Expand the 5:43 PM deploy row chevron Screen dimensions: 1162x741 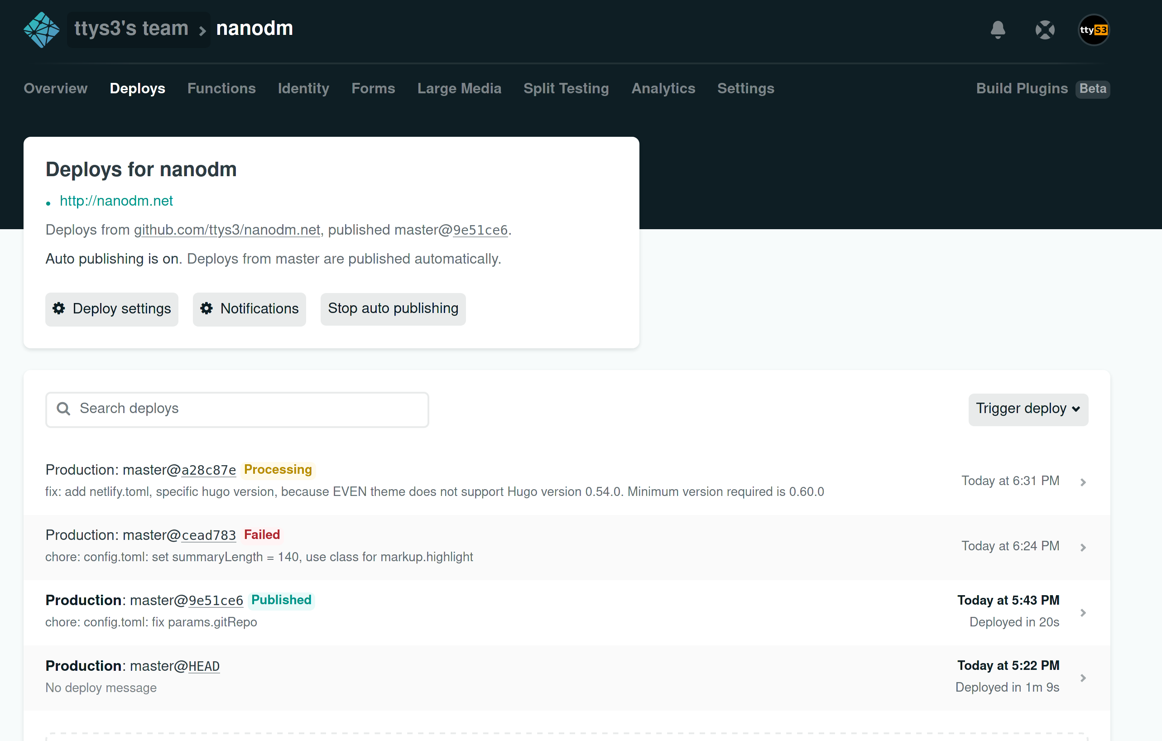click(x=1083, y=612)
